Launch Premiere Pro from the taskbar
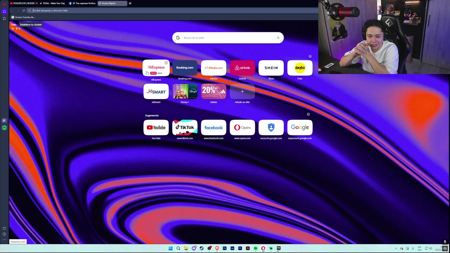This screenshot has height=253, width=450. click(240, 248)
